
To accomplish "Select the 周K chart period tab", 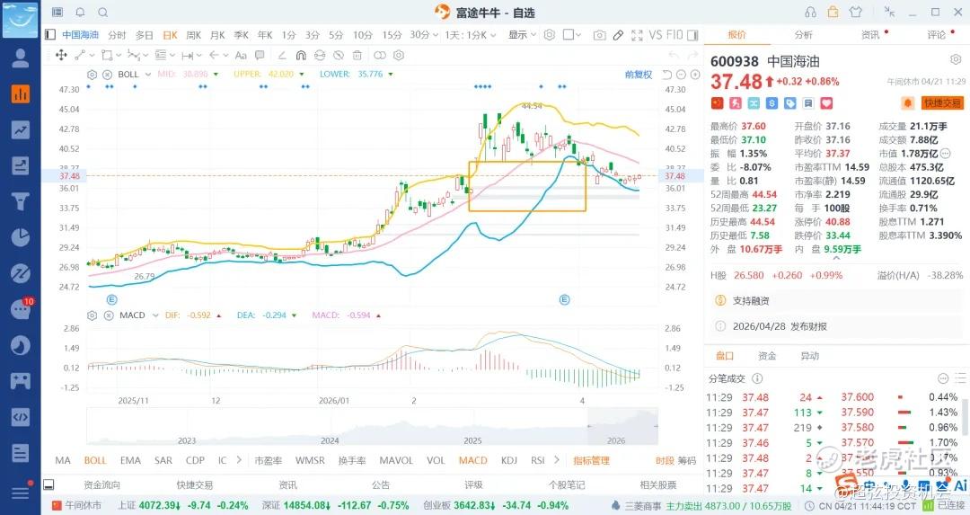I will [193, 35].
